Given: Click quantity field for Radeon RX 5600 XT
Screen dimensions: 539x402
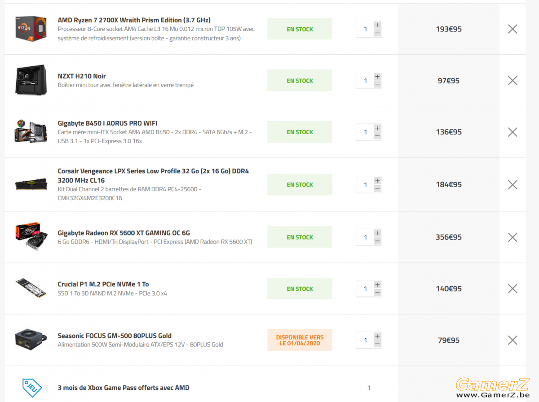Looking at the screenshot, I should tap(365, 237).
